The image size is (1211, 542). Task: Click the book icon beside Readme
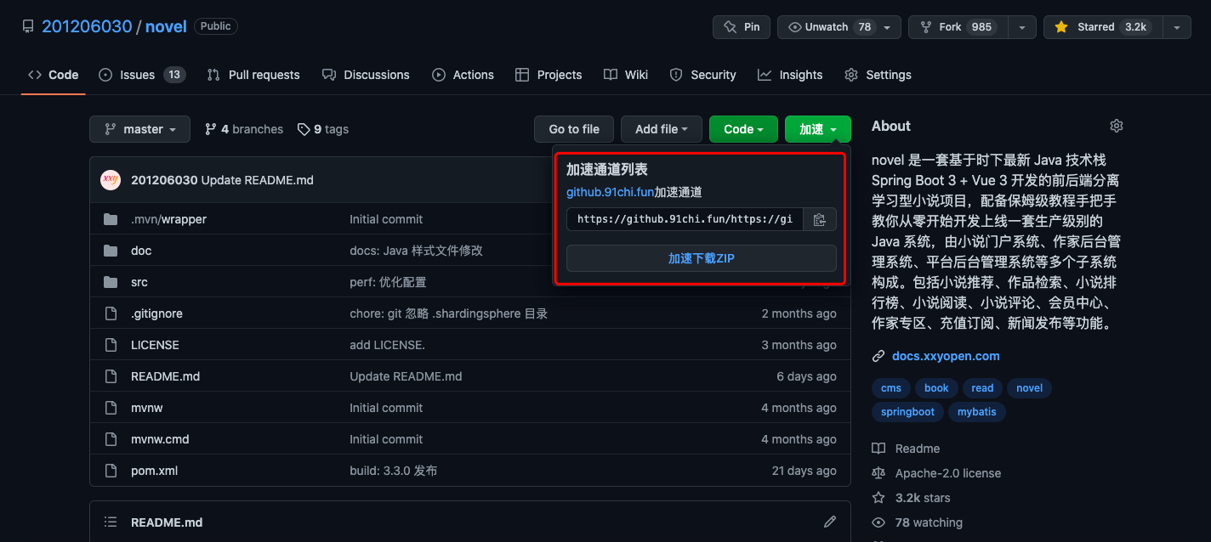(878, 449)
